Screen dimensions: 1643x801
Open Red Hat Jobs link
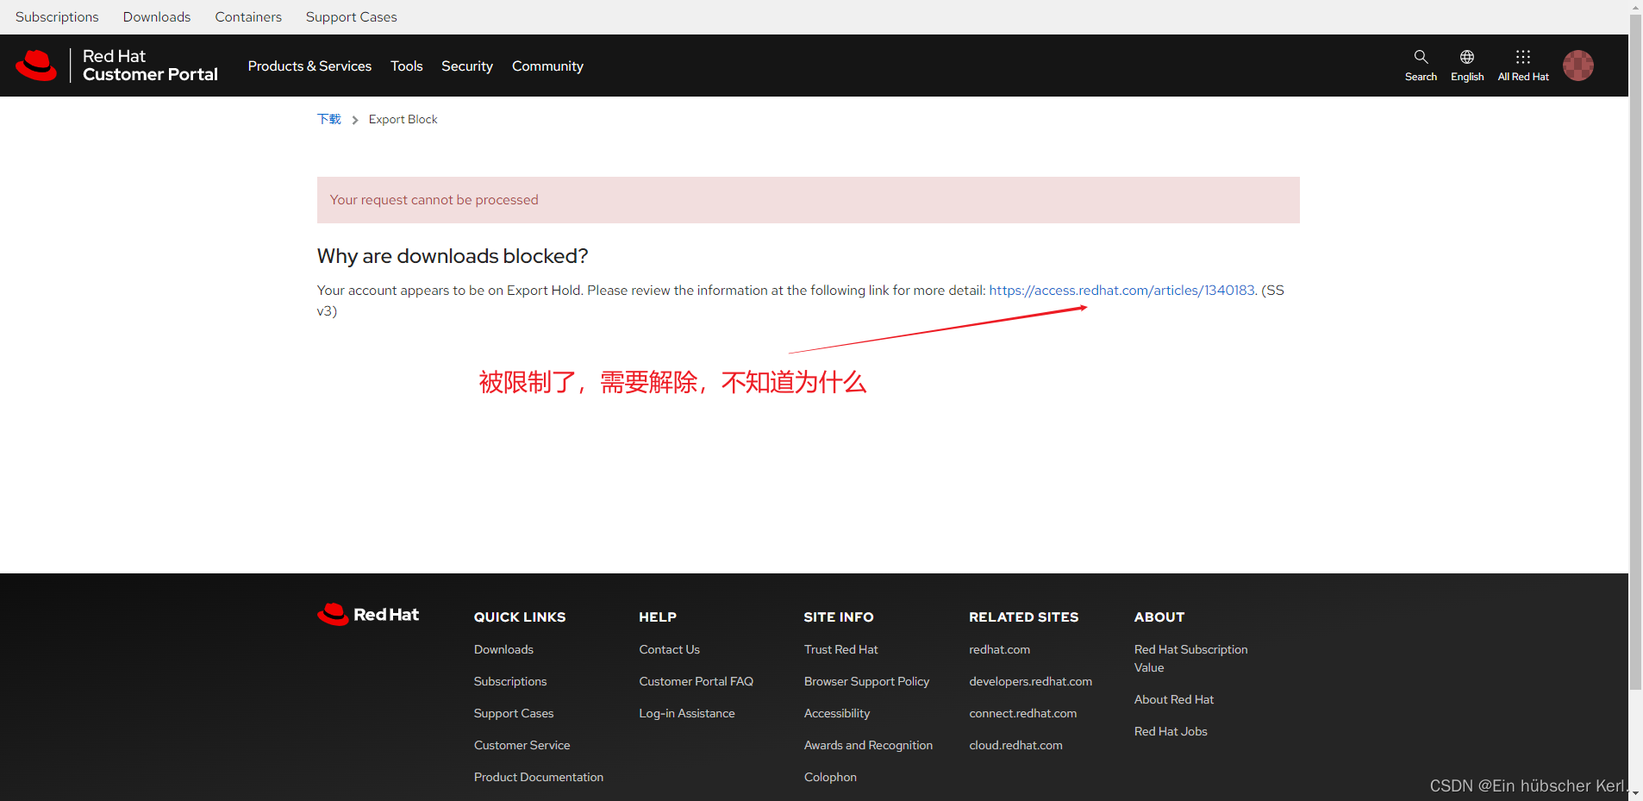pyautogui.click(x=1170, y=731)
